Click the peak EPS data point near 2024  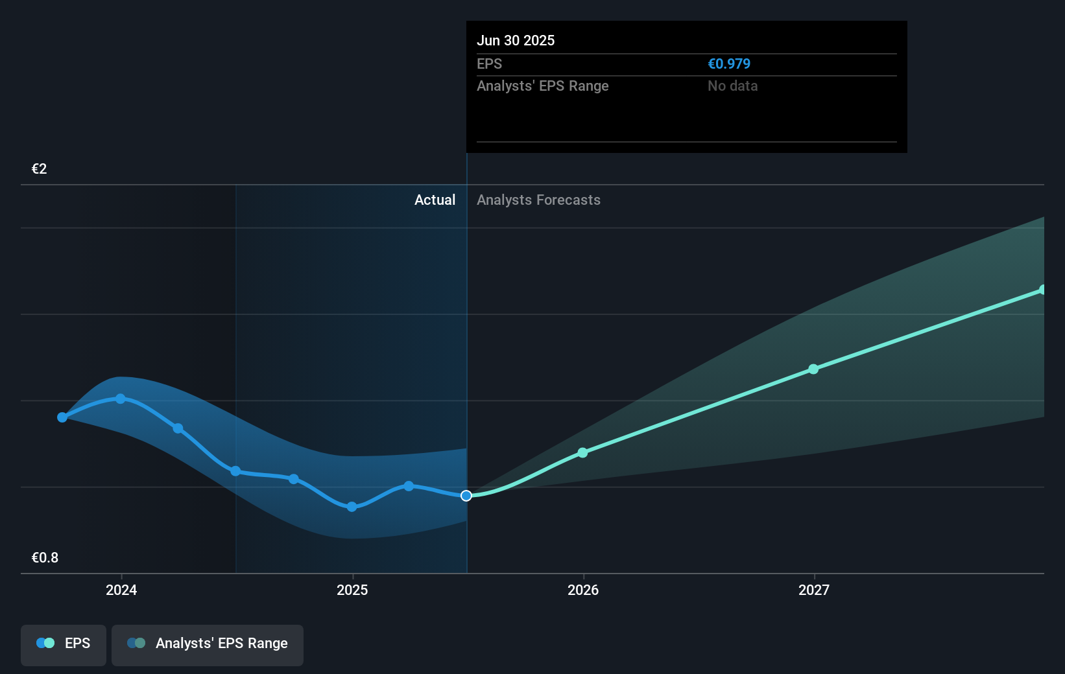[x=121, y=399]
